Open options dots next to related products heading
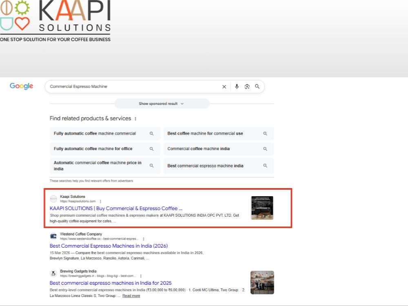Screen dimensions: 408x306 pos(135,119)
